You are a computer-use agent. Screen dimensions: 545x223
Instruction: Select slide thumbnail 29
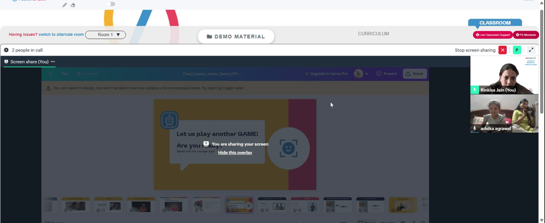click(x=305, y=205)
